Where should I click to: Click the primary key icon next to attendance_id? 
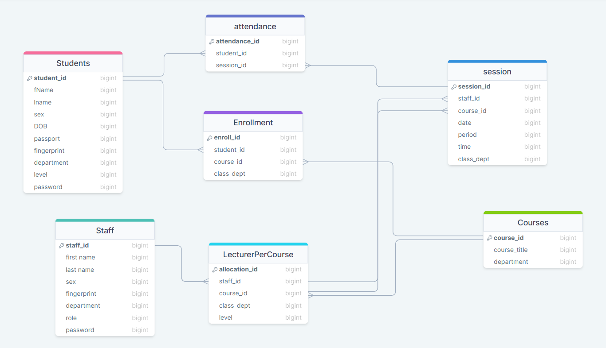[x=212, y=42]
